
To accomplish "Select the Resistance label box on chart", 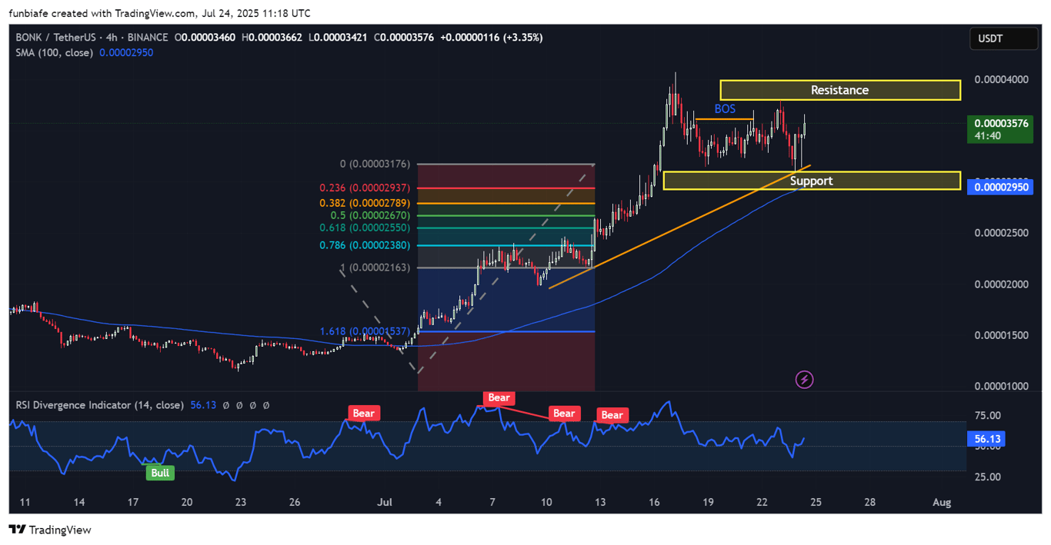I will [839, 90].
